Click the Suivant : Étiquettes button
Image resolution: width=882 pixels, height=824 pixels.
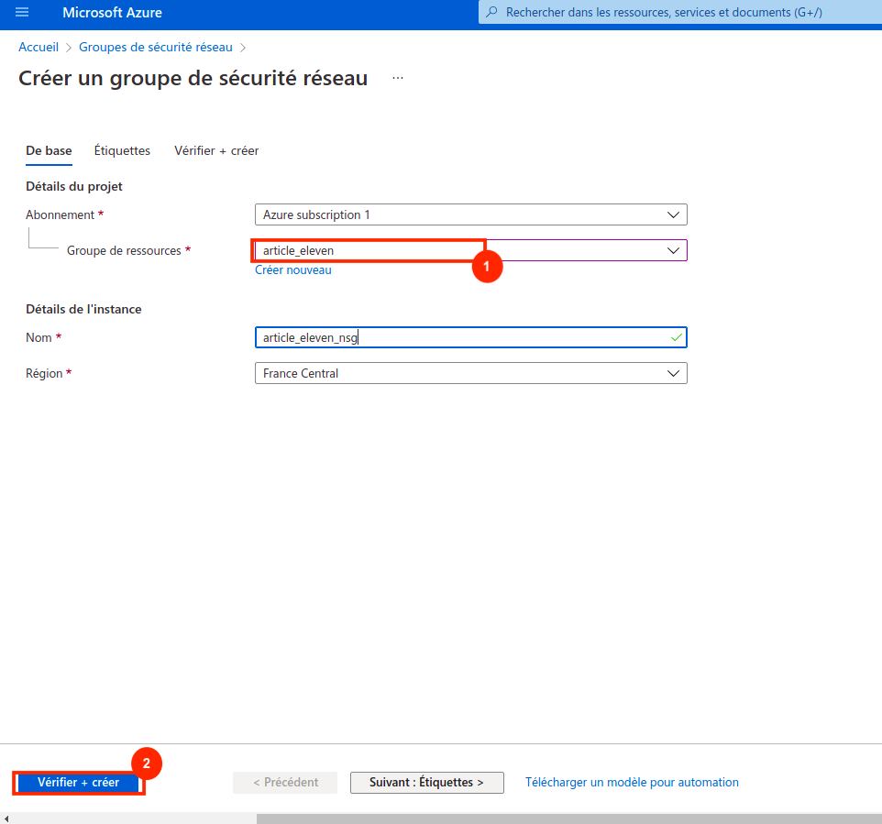pyautogui.click(x=426, y=783)
